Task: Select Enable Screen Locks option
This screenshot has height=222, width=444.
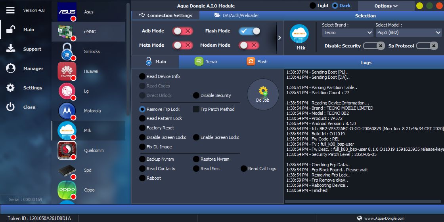Action: 216,137
